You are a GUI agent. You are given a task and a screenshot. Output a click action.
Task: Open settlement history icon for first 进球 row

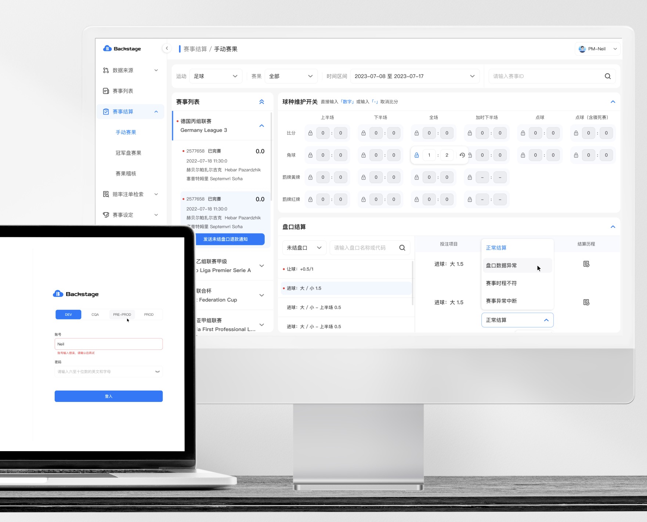click(586, 264)
